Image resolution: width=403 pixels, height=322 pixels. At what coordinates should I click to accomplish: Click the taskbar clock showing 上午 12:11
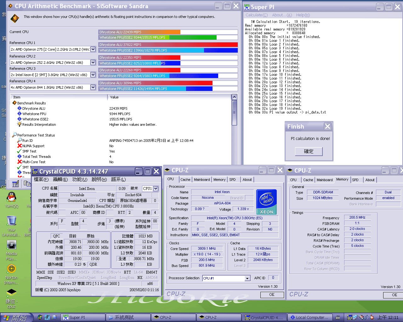[x=388, y=317]
